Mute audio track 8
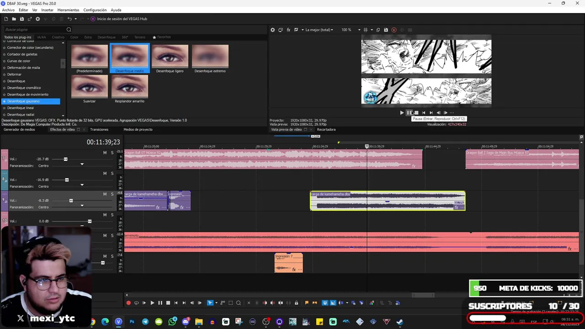Screen dimensions: 585x329 point(105,173)
